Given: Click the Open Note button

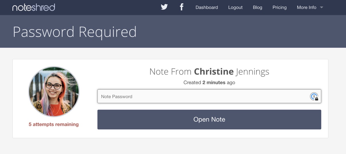Looking at the screenshot, I should [209, 120].
